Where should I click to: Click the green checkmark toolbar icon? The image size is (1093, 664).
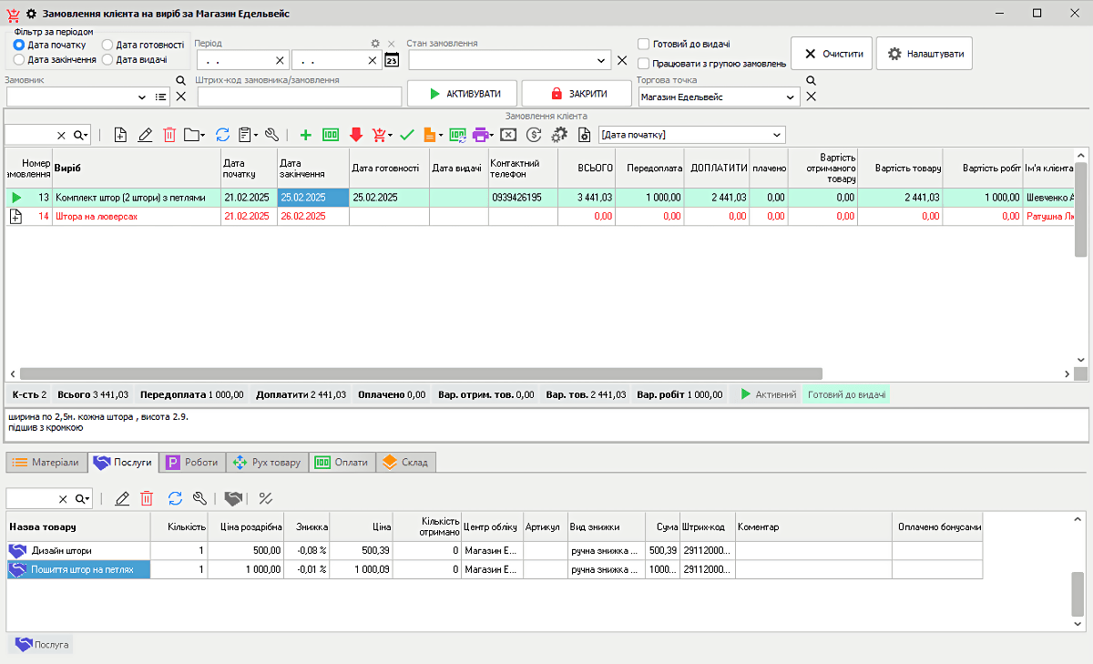[x=407, y=135]
